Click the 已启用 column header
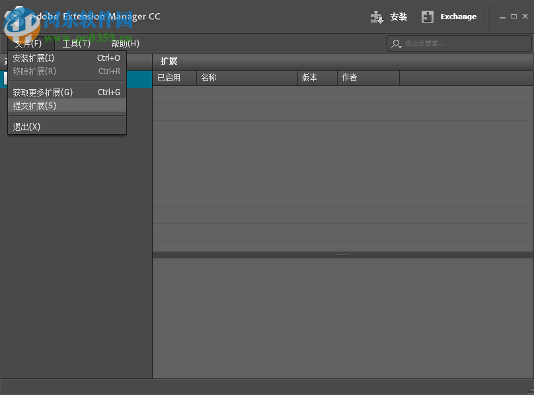The image size is (534, 395). (169, 77)
